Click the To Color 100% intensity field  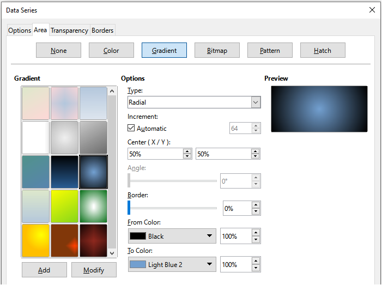click(236, 264)
